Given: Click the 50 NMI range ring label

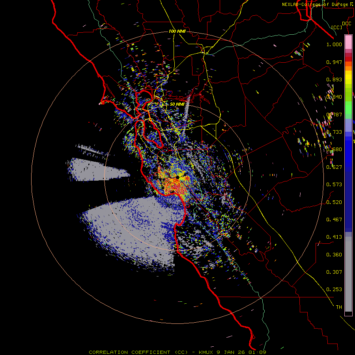Looking at the screenshot, I should 177,104.
